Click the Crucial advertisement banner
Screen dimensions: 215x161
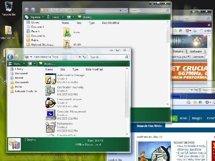click(190, 72)
